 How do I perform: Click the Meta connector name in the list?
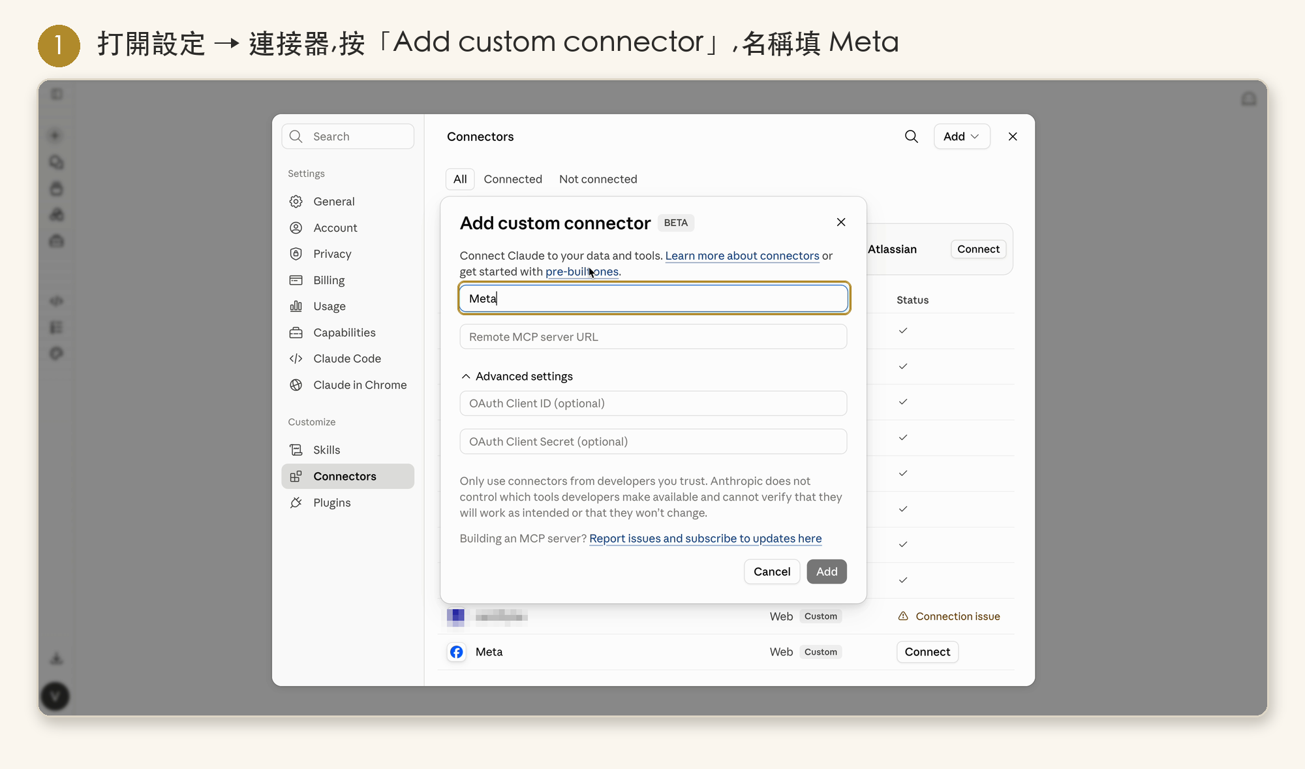pos(489,652)
